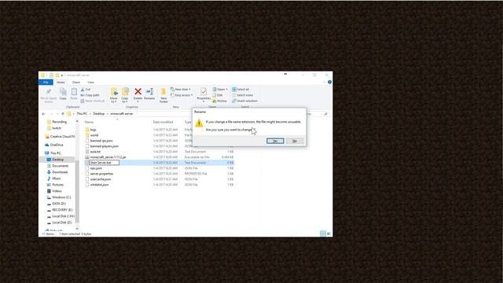Click the back navigation arrow
Viewport: 503px width, 283px height.
pyautogui.click(x=44, y=114)
